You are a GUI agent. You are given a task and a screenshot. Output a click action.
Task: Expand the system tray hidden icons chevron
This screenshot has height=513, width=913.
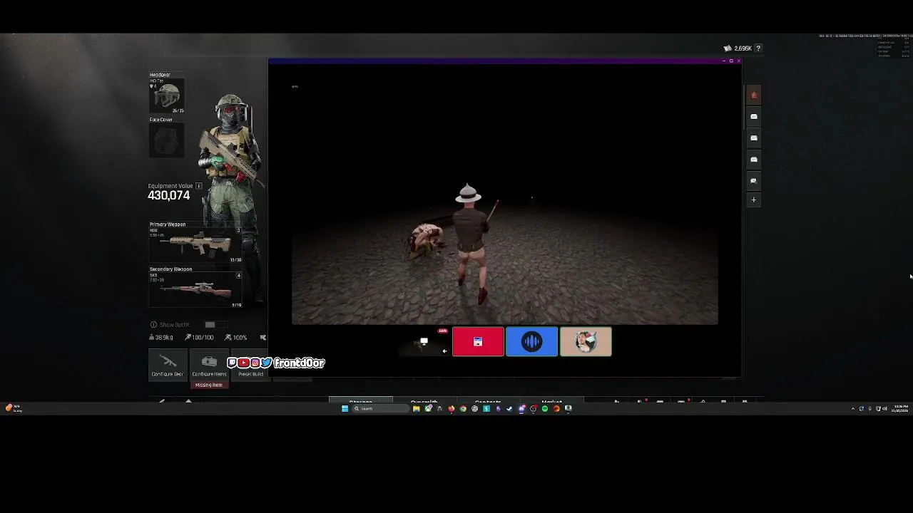[x=853, y=409]
